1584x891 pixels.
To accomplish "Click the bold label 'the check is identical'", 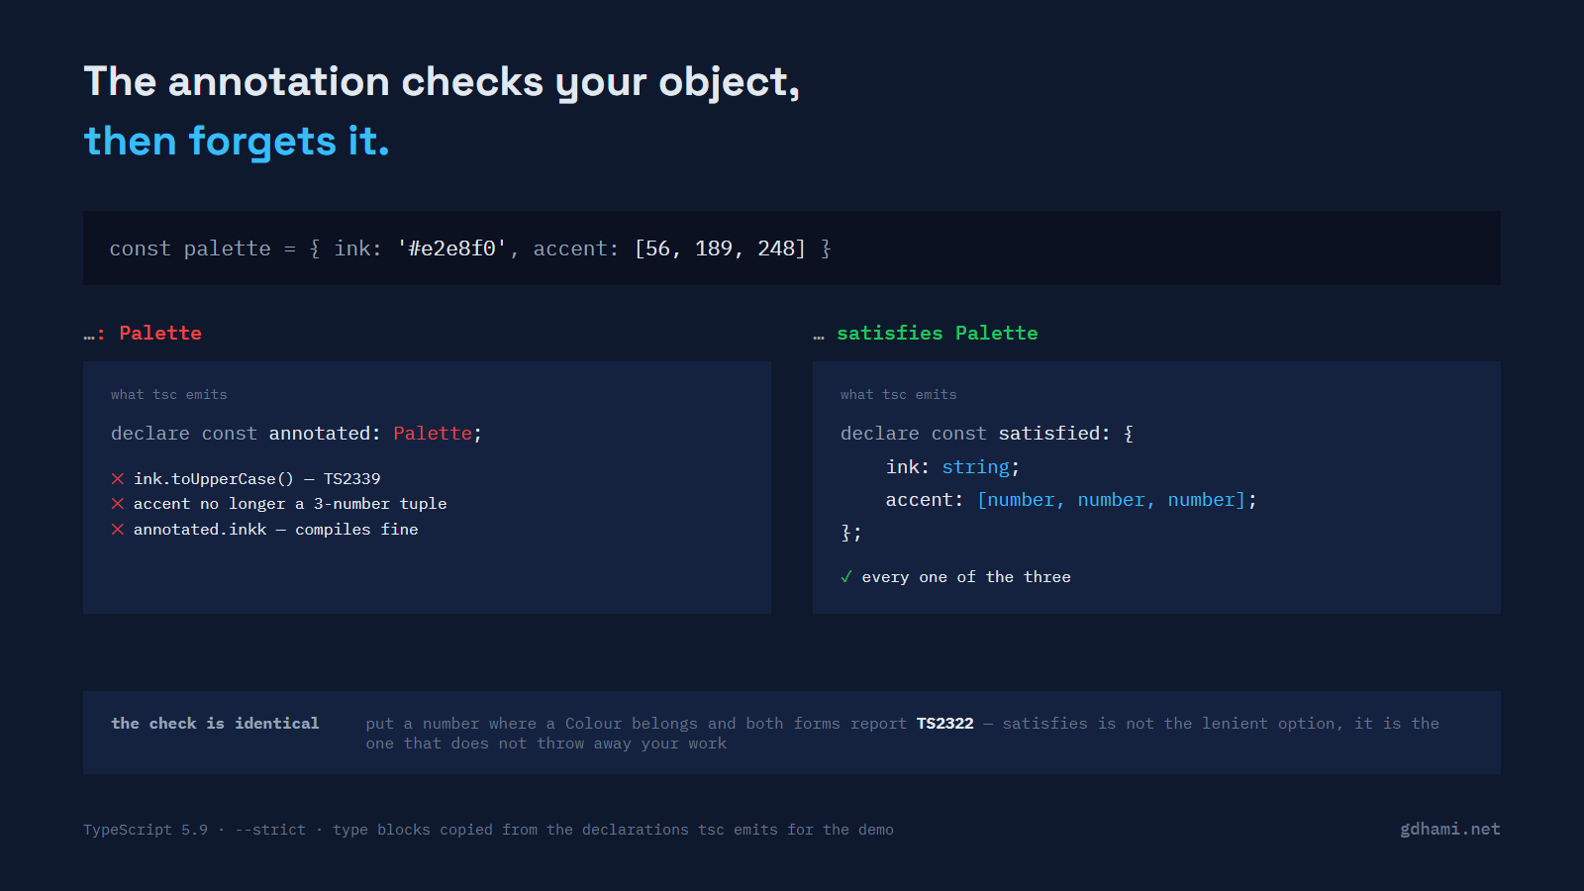I will [215, 724].
